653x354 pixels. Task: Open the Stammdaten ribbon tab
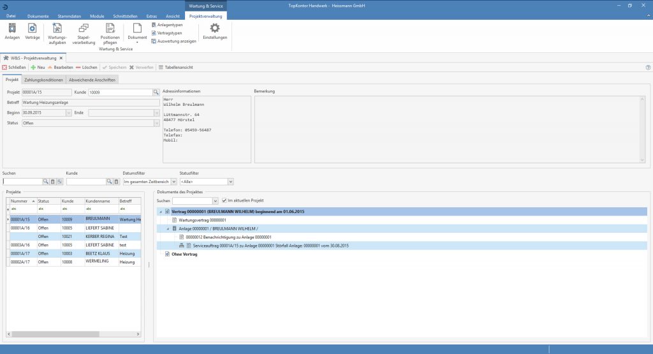(x=69, y=16)
